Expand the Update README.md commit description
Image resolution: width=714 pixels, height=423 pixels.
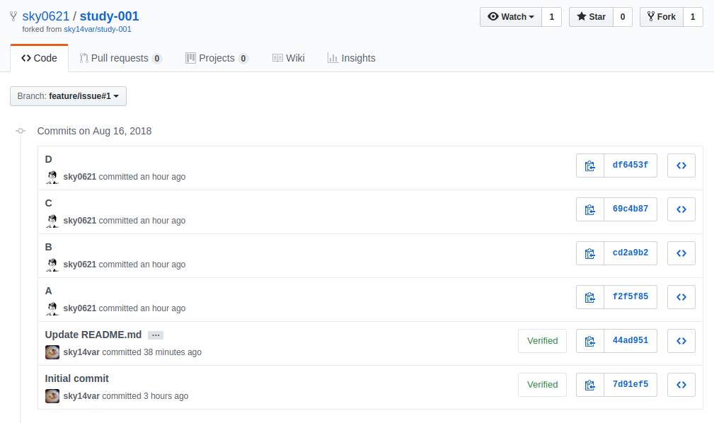coord(156,335)
